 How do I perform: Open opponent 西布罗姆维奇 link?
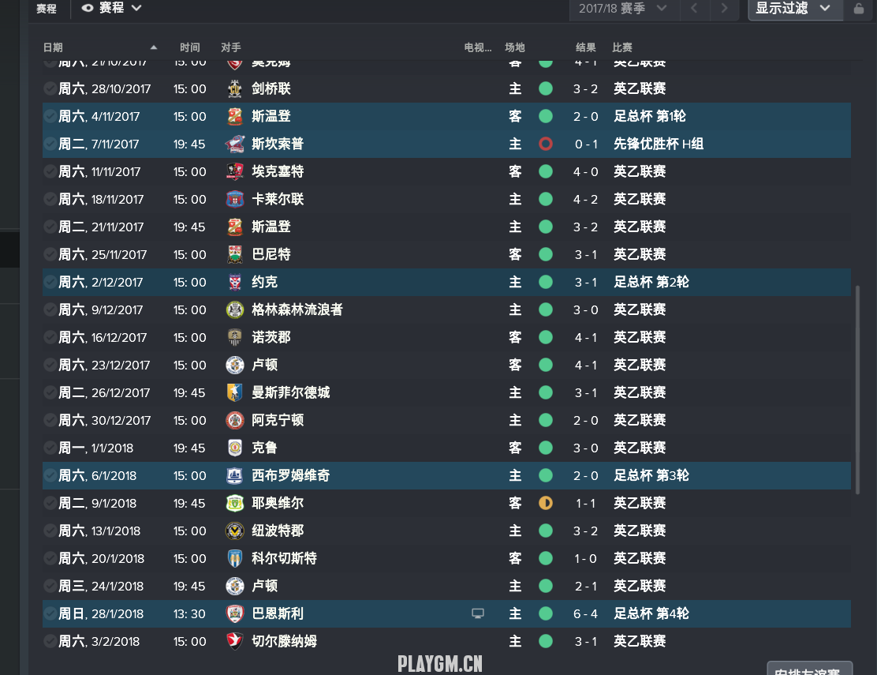coord(290,476)
